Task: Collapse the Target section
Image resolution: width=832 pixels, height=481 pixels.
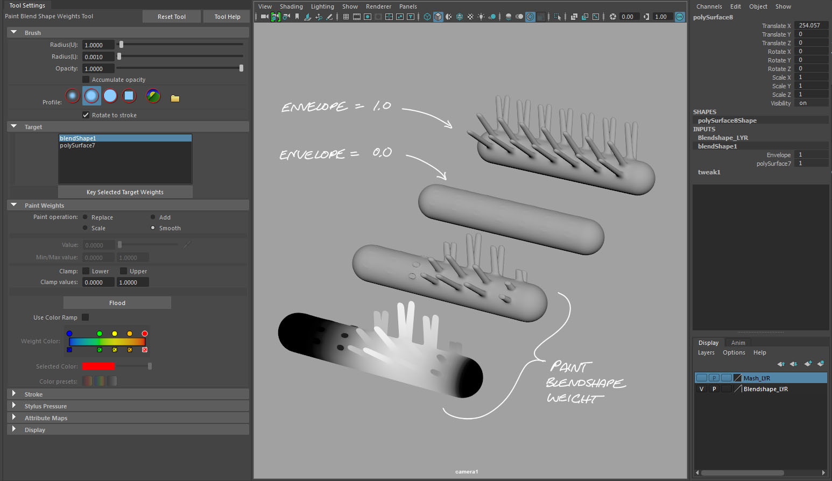Action: (14, 126)
